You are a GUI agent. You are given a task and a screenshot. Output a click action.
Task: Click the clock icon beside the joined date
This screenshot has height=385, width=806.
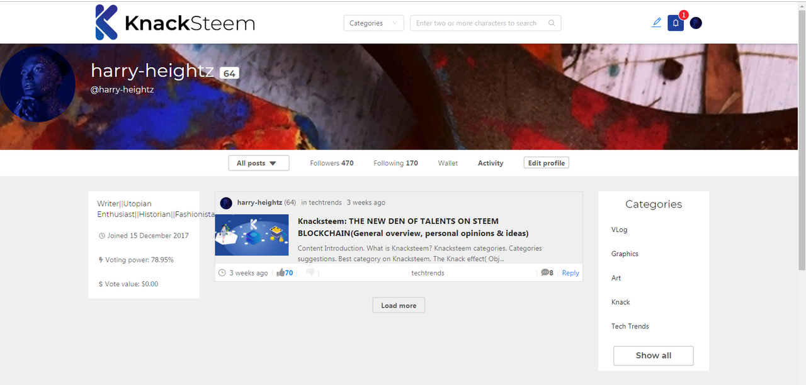pyautogui.click(x=102, y=236)
